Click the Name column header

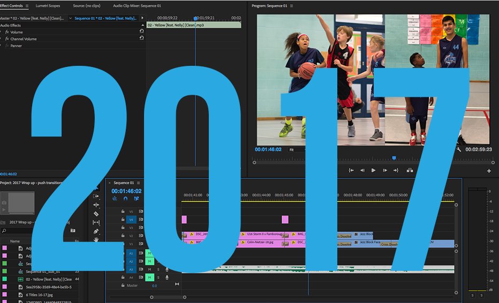coord(15,241)
